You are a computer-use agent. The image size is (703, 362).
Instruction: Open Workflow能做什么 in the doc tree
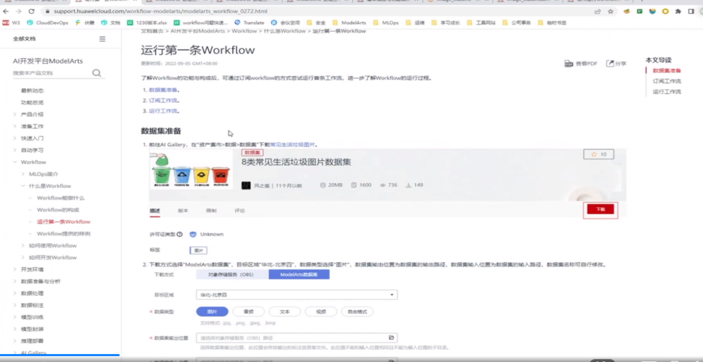pyautogui.click(x=60, y=198)
